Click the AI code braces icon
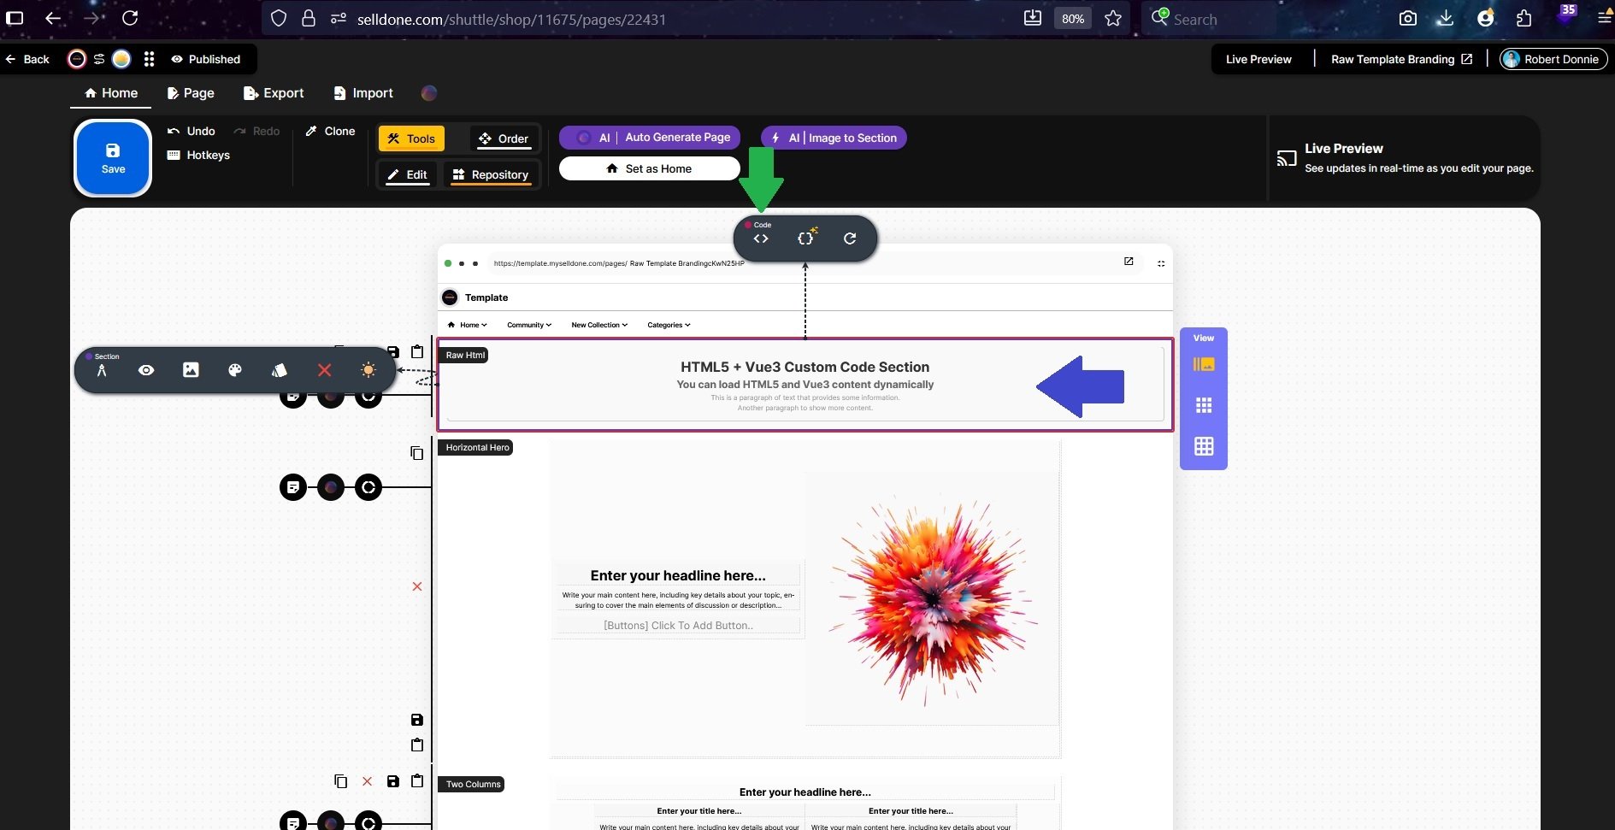1615x830 pixels. click(807, 237)
